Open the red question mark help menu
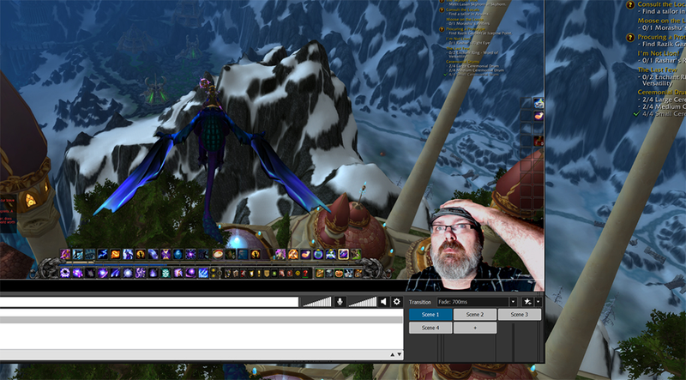 pos(305,273)
